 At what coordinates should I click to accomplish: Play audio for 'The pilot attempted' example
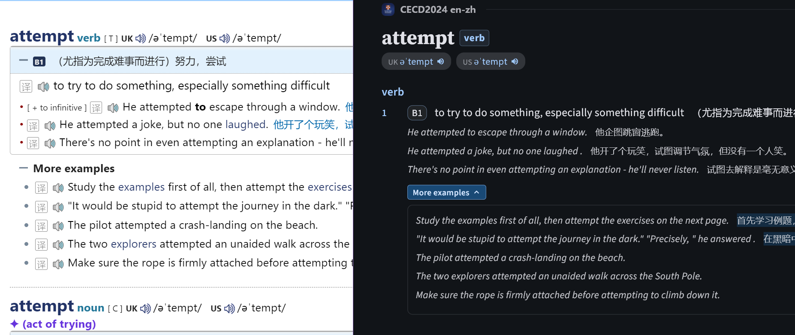58,226
